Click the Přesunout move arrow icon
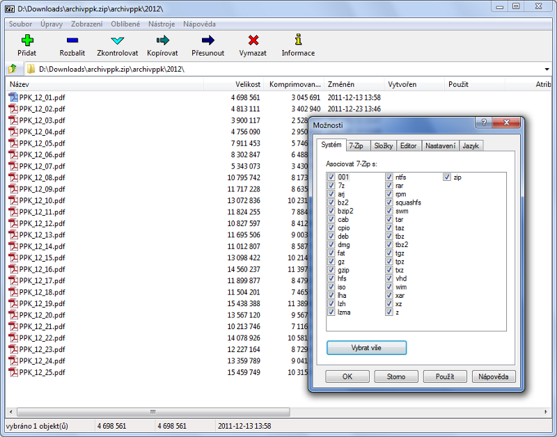This screenshot has height=437, width=557. 207,40
